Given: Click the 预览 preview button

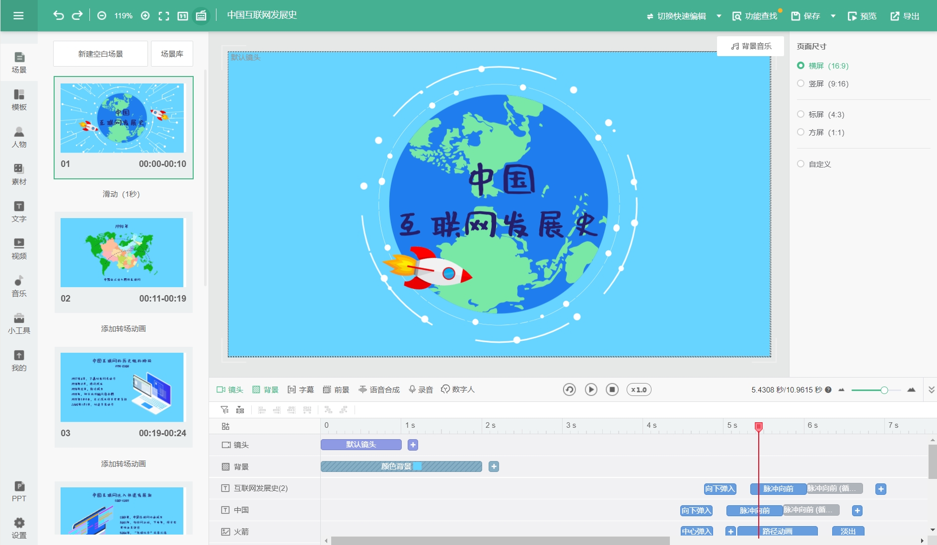Looking at the screenshot, I should click(x=862, y=16).
